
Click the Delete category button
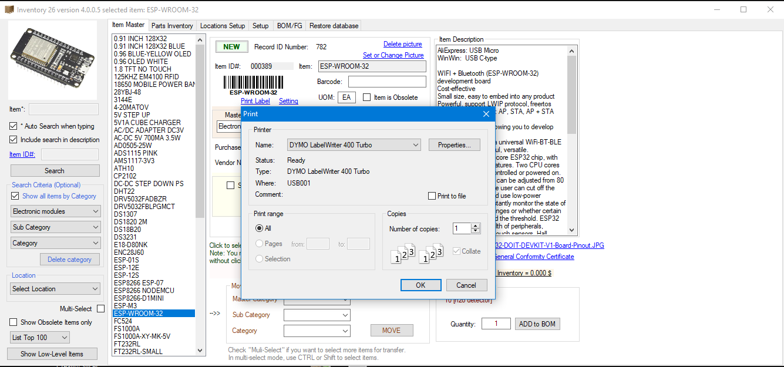pos(69,260)
